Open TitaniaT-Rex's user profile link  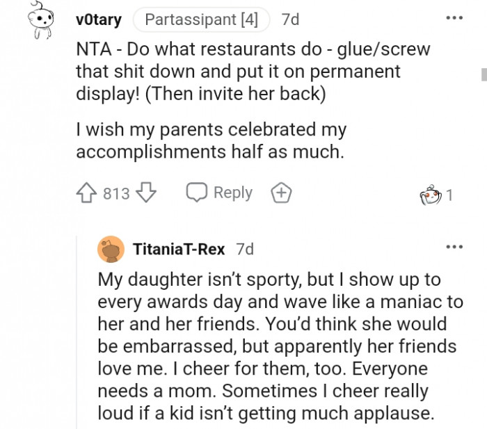(179, 249)
